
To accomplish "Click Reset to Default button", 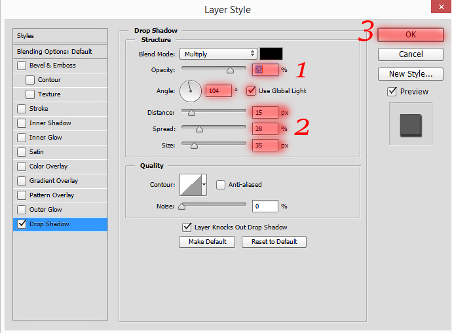I will coord(274,242).
